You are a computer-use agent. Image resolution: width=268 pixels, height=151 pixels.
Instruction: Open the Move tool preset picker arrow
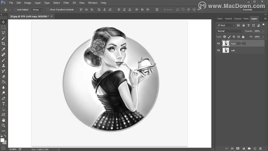pyautogui.click(x=10, y=10)
